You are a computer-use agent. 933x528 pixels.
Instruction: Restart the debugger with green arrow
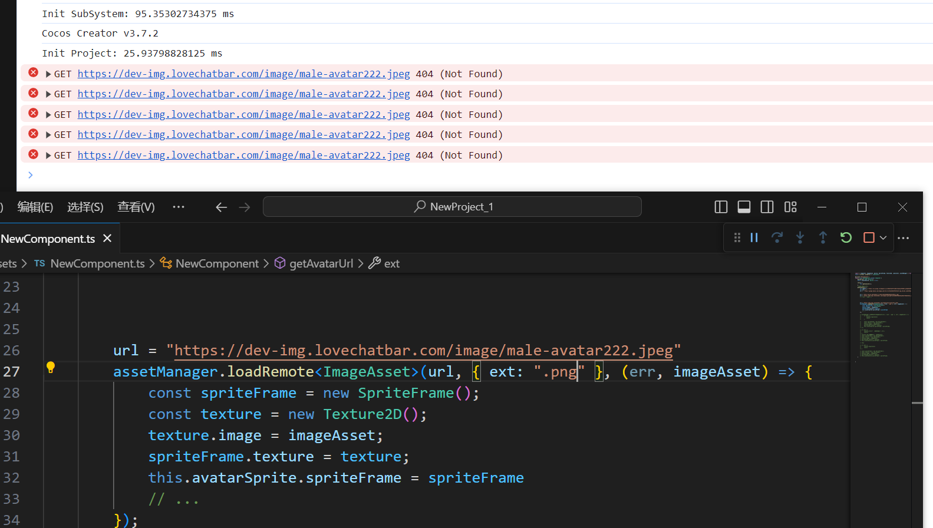coord(846,237)
